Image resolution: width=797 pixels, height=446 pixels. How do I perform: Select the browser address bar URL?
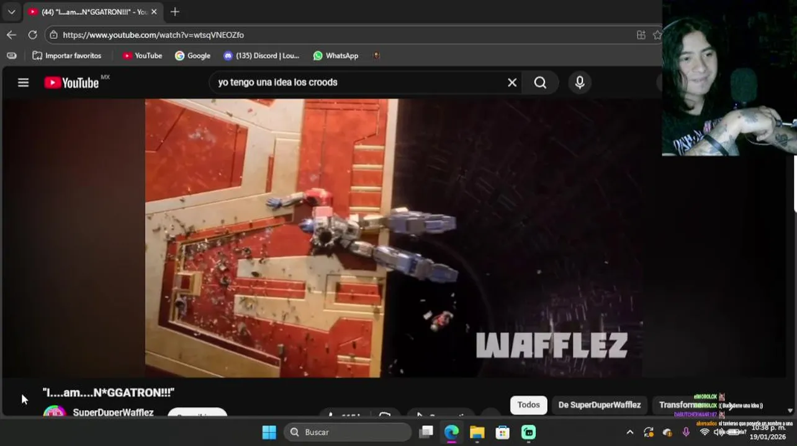(x=153, y=35)
